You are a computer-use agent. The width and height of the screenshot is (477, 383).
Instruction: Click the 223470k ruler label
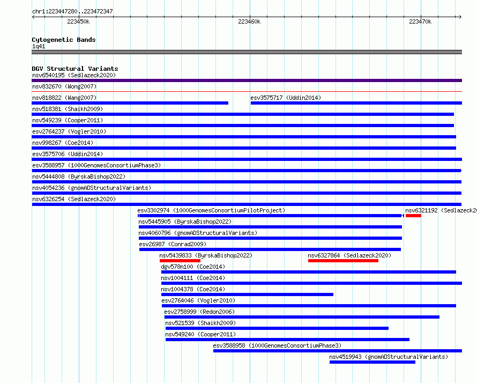420,21
